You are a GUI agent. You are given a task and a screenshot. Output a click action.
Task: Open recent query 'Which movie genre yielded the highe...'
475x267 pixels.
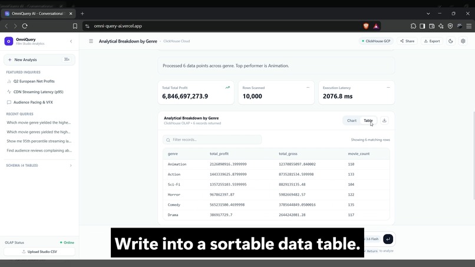[x=39, y=123]
